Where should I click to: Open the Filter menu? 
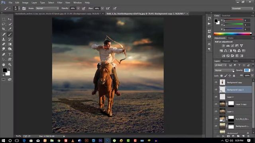point(60,3)
